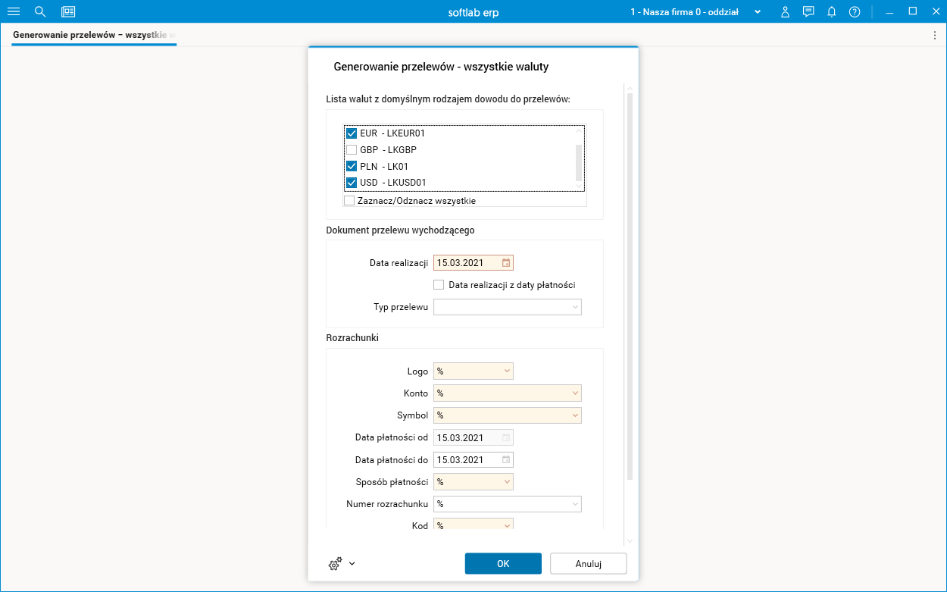
Task: Open the chat messages icon
Action: click(x=808, y=11)
